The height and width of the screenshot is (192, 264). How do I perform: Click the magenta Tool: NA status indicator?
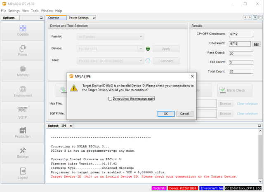pos(159,188)
